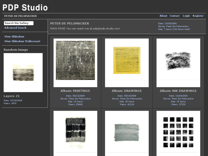
Task: Click the Layers 21 image title
Action: click(11, 96)
